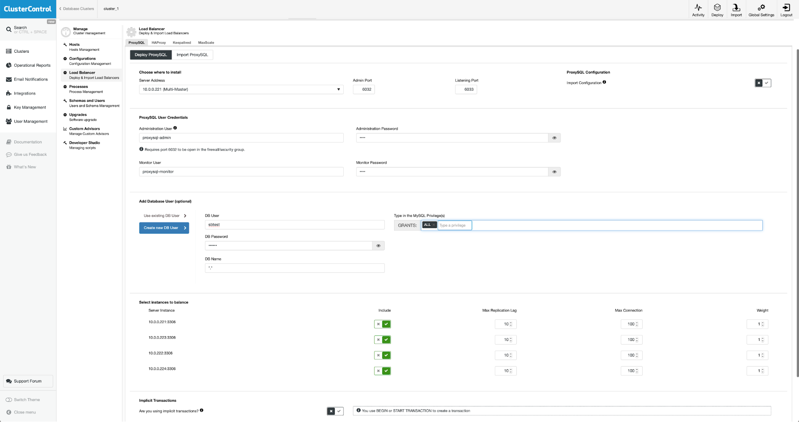Click the Manage cluster management icon
This screenshot has height=422, width=799.
click(66, 31)
